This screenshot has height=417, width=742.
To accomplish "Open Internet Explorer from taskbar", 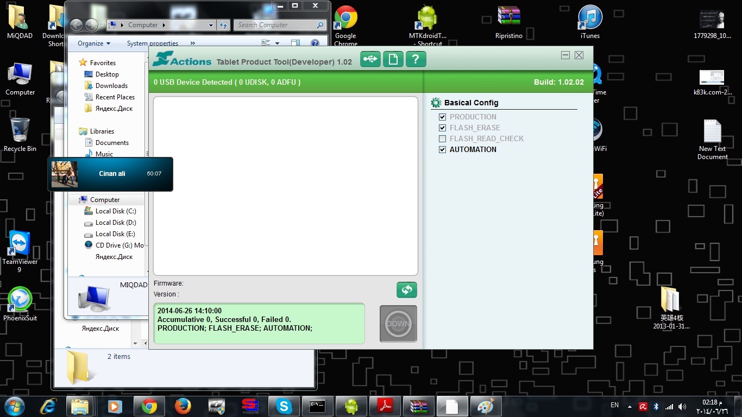I will click(48, 406).
